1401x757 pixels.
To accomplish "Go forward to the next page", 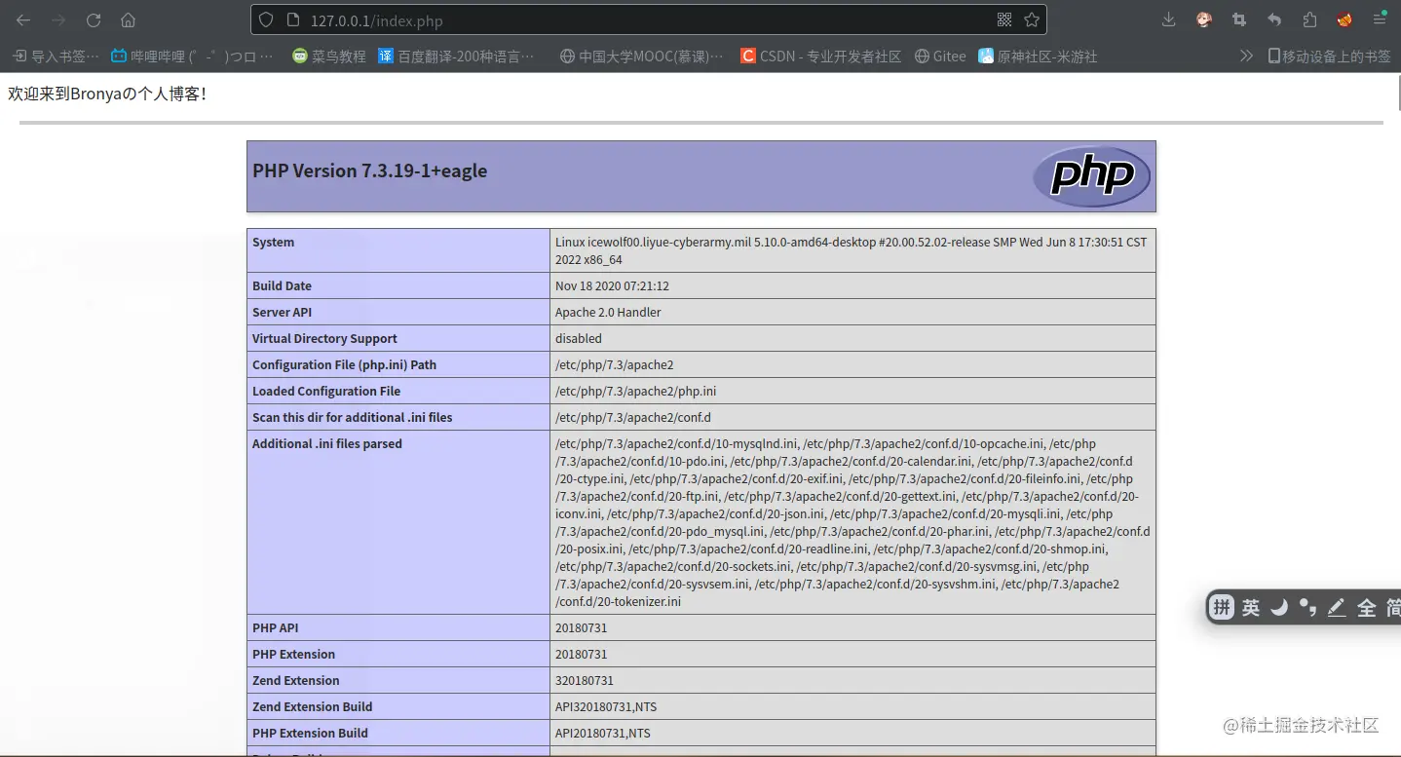I will point(58,20).
